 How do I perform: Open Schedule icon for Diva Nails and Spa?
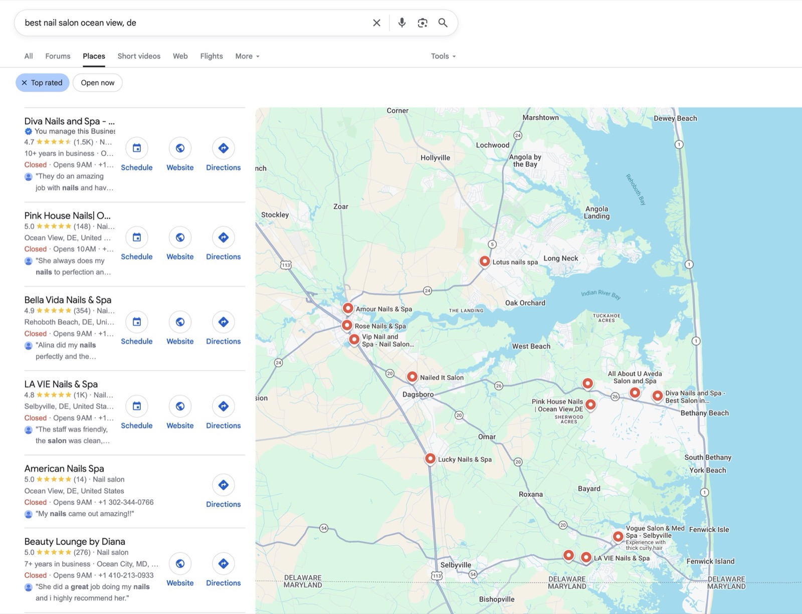(x=137, y=148)
